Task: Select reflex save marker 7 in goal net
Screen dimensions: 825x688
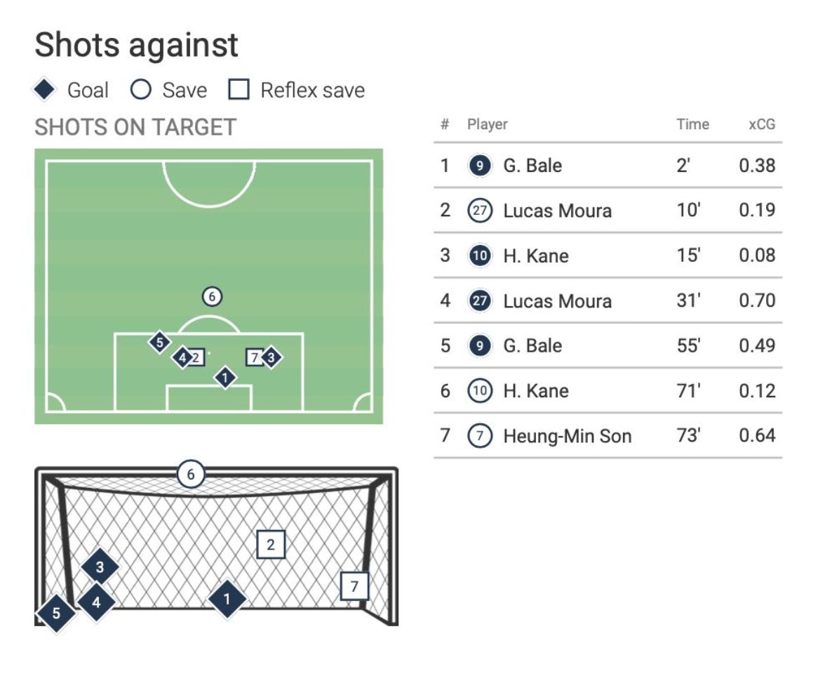Action: pyautogui.click(x=354, y=586)
